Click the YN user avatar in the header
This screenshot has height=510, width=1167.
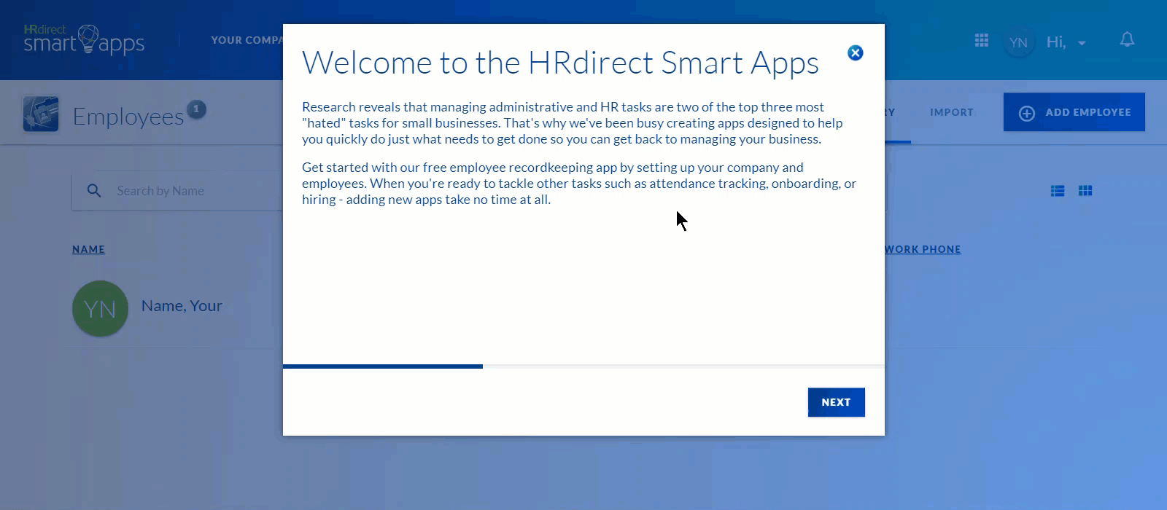pyautogui.click(x=1018, y=42)
